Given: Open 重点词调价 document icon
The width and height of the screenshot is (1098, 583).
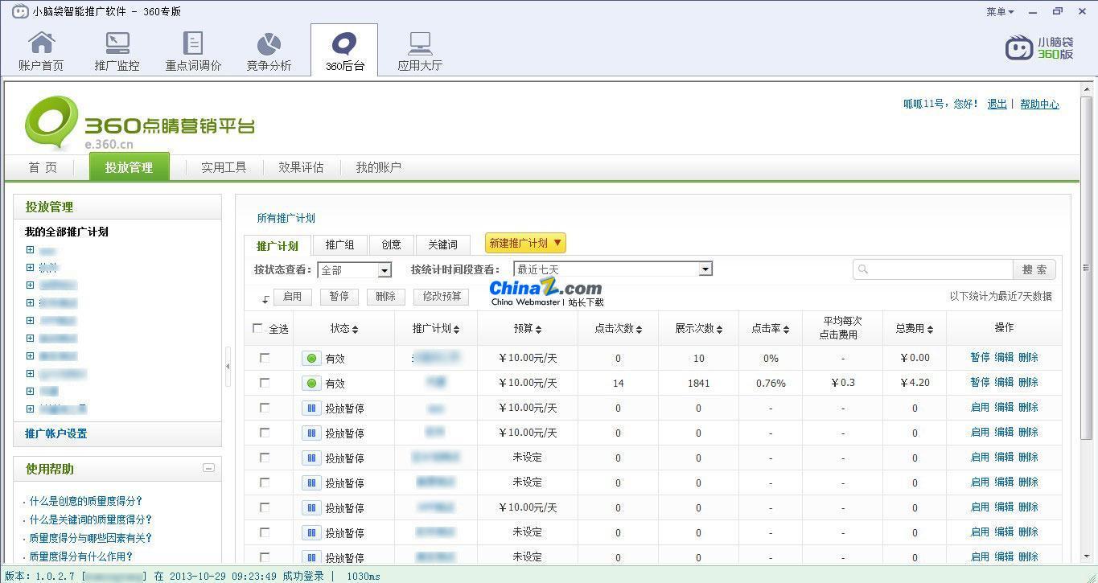Looking at the screenshot, I should pos(193,43).
